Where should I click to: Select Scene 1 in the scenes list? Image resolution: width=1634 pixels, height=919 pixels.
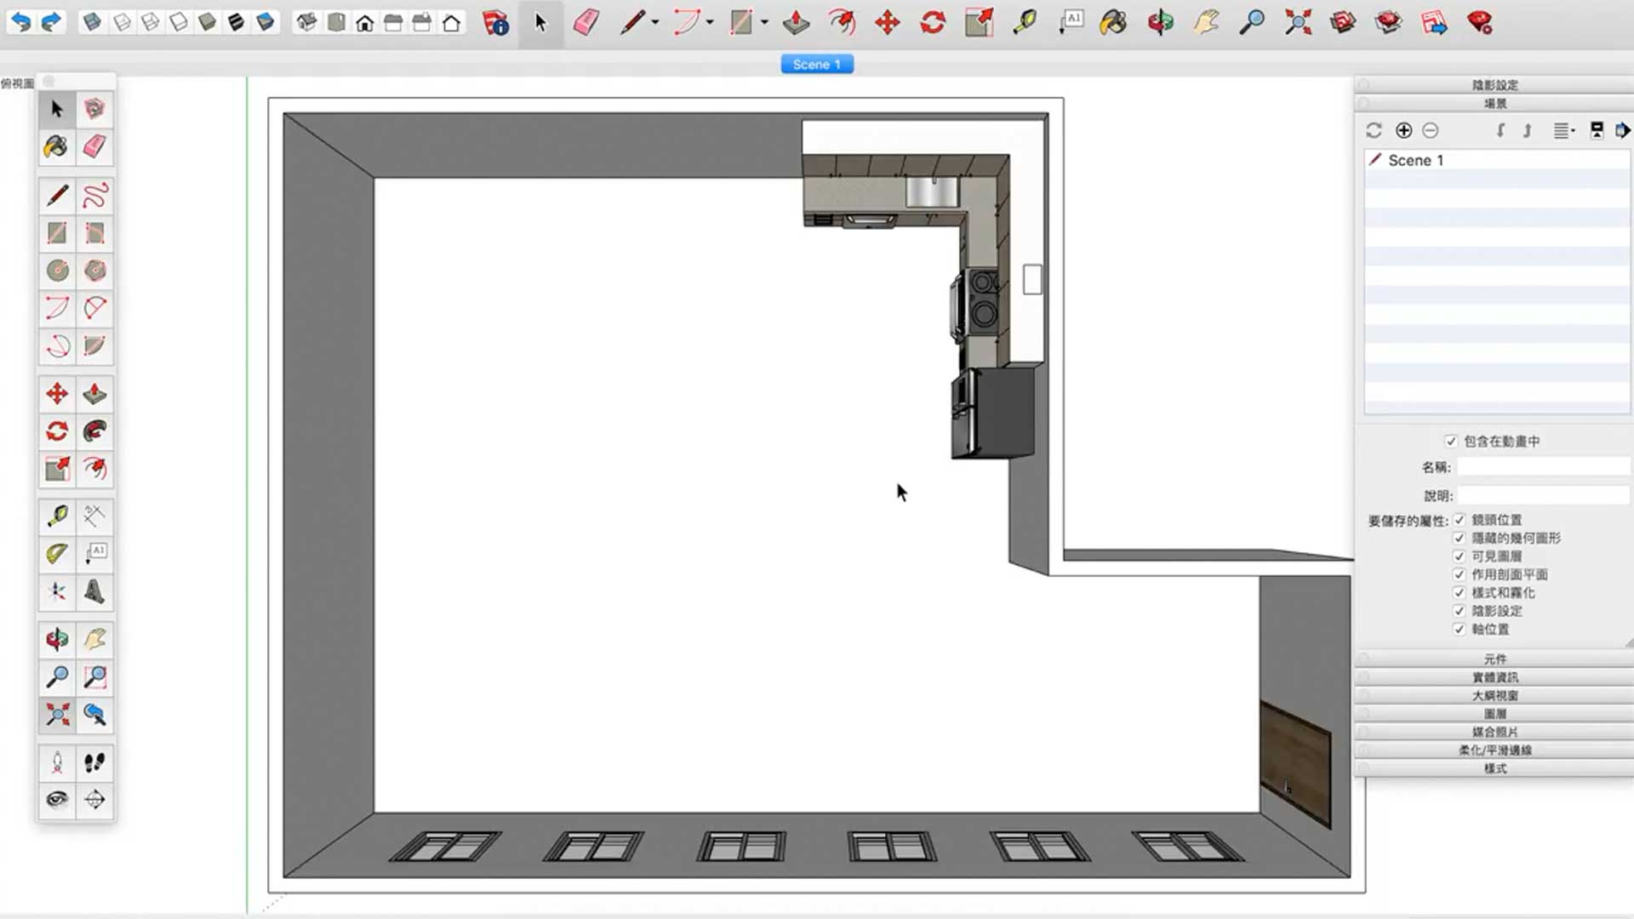(1415, 160)
